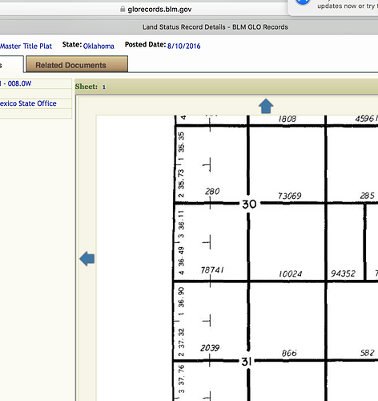Open the Oklahoma state link
This screenshot has width=378, height=401.
pyautogui.click(x=99, y=47)
